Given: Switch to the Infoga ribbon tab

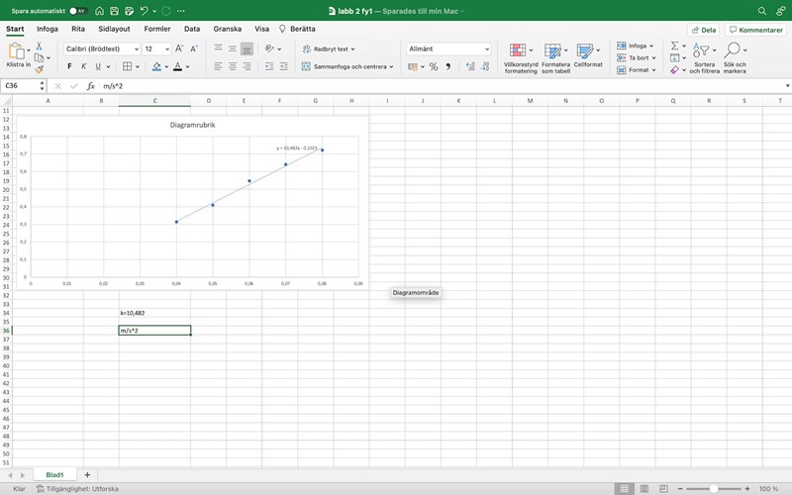Looking at the screenshot, I should click(x=48, y=29).
